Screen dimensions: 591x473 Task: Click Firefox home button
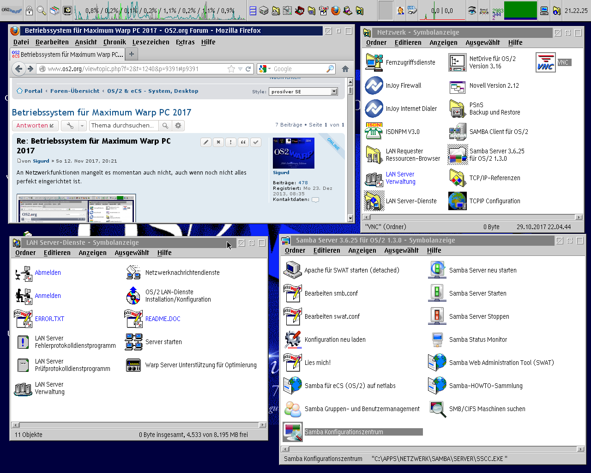click(345, 69)
